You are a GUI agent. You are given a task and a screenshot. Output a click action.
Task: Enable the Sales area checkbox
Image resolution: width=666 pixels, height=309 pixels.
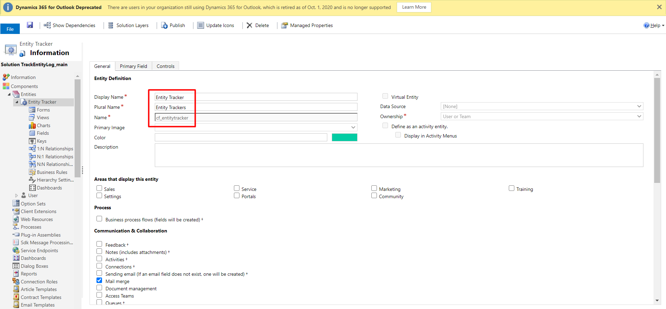pos(99,188)
